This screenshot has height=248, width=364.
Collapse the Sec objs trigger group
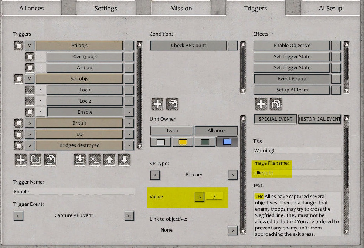[x=30, y=79]
